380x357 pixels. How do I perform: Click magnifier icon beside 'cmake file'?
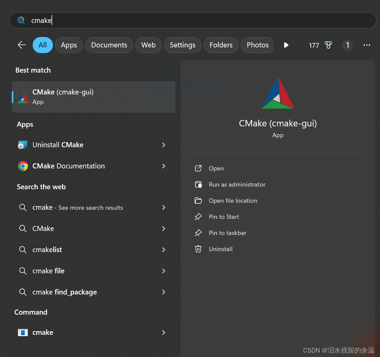[x=23, y=271]
